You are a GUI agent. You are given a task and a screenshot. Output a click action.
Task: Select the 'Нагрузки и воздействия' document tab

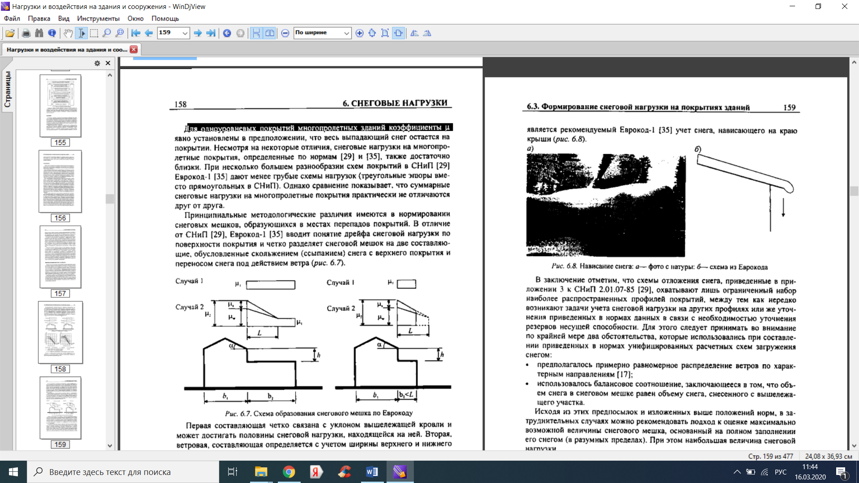(67, 50)
